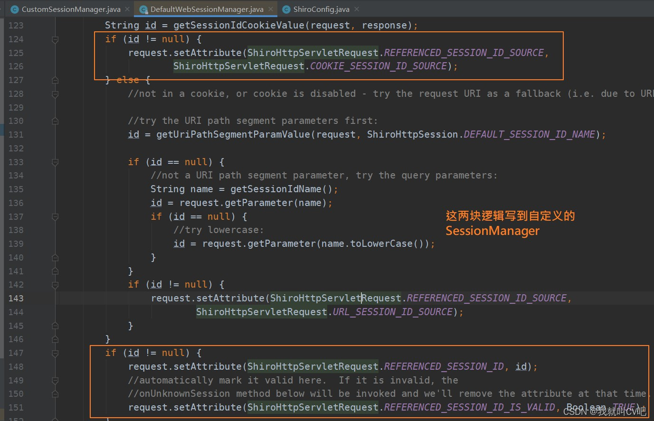Click fold end marker at line 141

pos(55,271)
